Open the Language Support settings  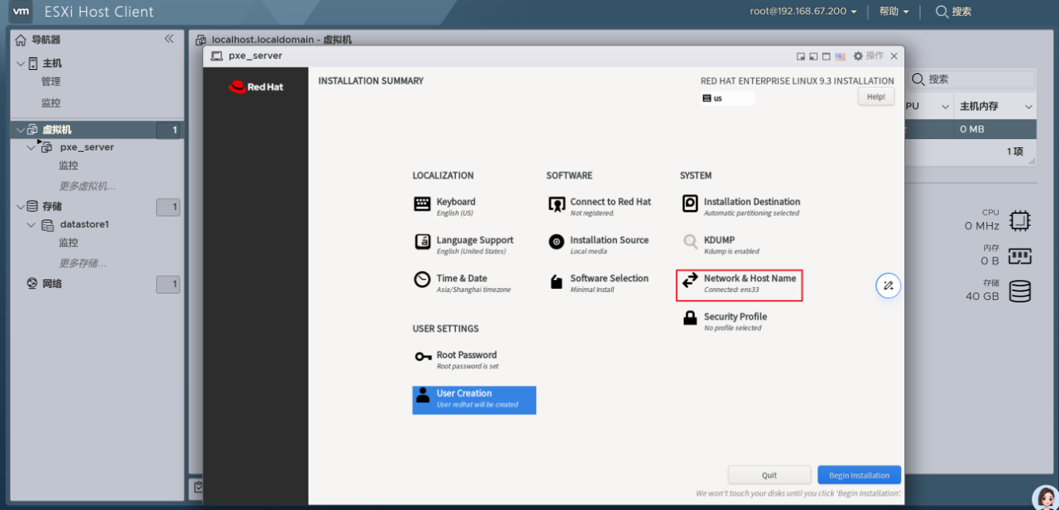click(x=464, y=245)
